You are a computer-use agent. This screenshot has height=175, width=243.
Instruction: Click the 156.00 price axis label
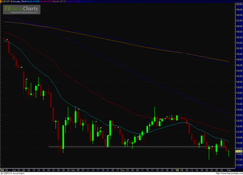(239, 37)
